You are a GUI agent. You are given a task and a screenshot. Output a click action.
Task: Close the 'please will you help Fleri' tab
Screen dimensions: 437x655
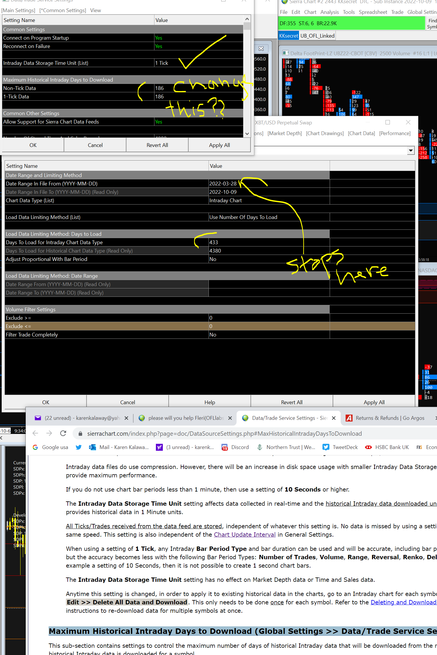(230, 418)
